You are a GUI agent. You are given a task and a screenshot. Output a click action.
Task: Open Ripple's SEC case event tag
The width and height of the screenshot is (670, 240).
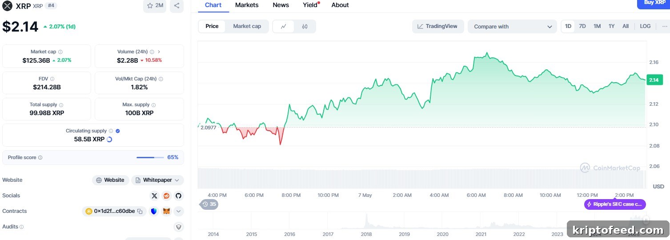(615, 204)
